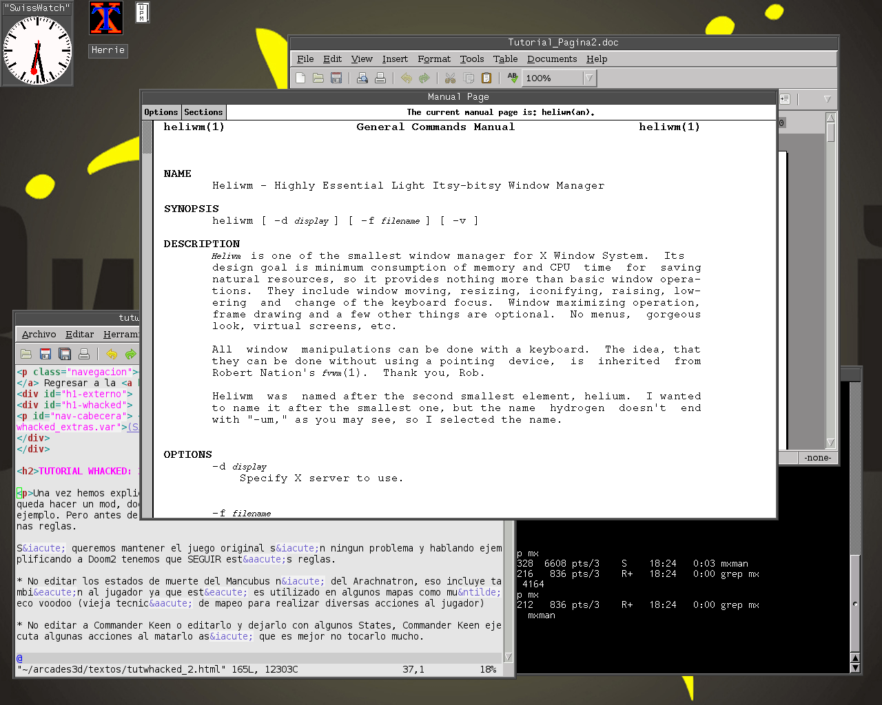Click the Sections button in the Manual Page window
The width and height of the screenshot is (882, 705).
203,112
